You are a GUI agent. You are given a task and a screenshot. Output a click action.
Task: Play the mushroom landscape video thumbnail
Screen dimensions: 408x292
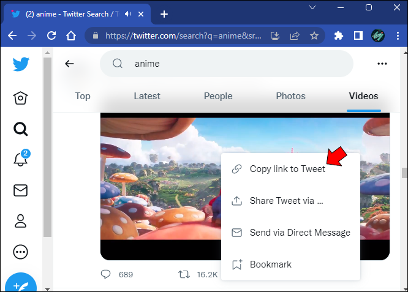pyautogui.click(x=161, y=186)
